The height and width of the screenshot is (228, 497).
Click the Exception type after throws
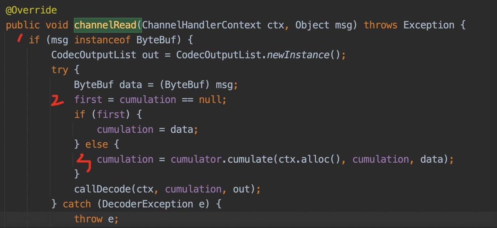point(429,25)
